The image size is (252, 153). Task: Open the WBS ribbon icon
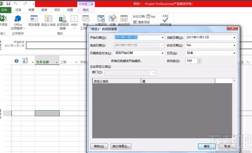[74, 19]
